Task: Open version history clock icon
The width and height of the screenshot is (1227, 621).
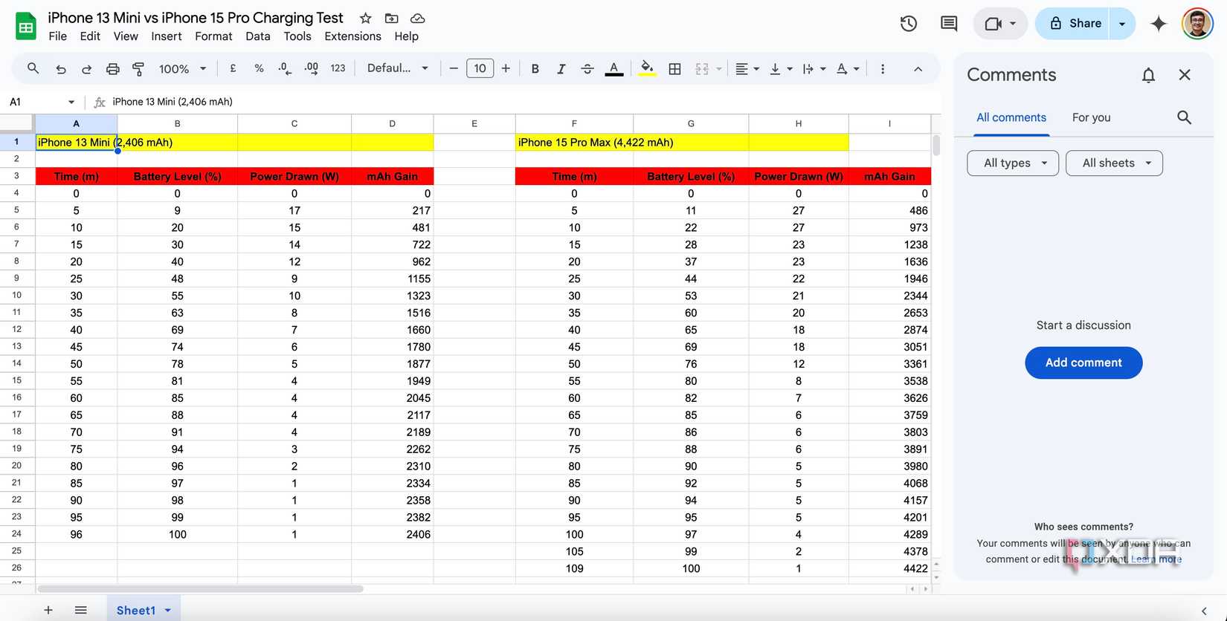Action: click(x=908, y=24)
